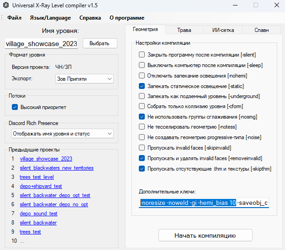Image resolution: width=285 pixels, height=250 pixels.
Task: Toggle the Высокий приоритет checkbox
Action: point(15,107)
